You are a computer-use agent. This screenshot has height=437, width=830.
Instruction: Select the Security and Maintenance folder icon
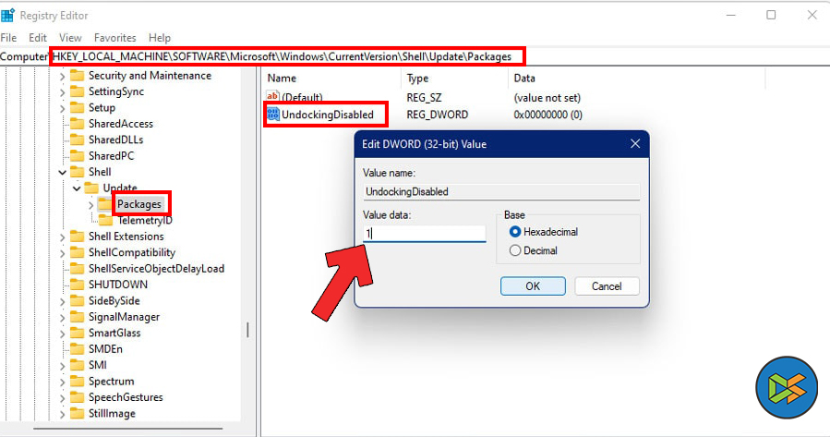pos(78,75)
